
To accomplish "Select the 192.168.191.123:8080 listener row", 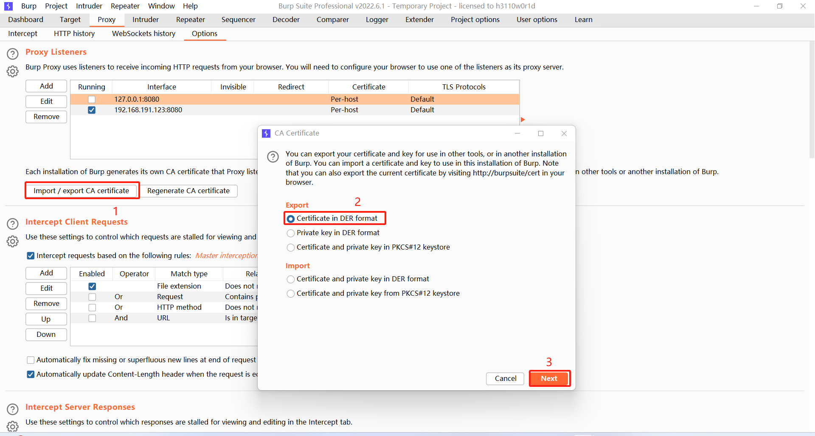I will [295, 110].
